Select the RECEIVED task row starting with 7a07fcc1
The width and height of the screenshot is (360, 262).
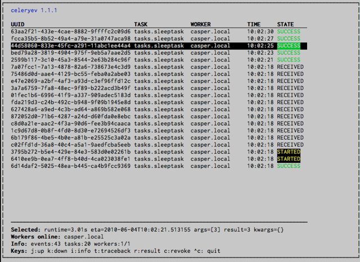point(70,67)
